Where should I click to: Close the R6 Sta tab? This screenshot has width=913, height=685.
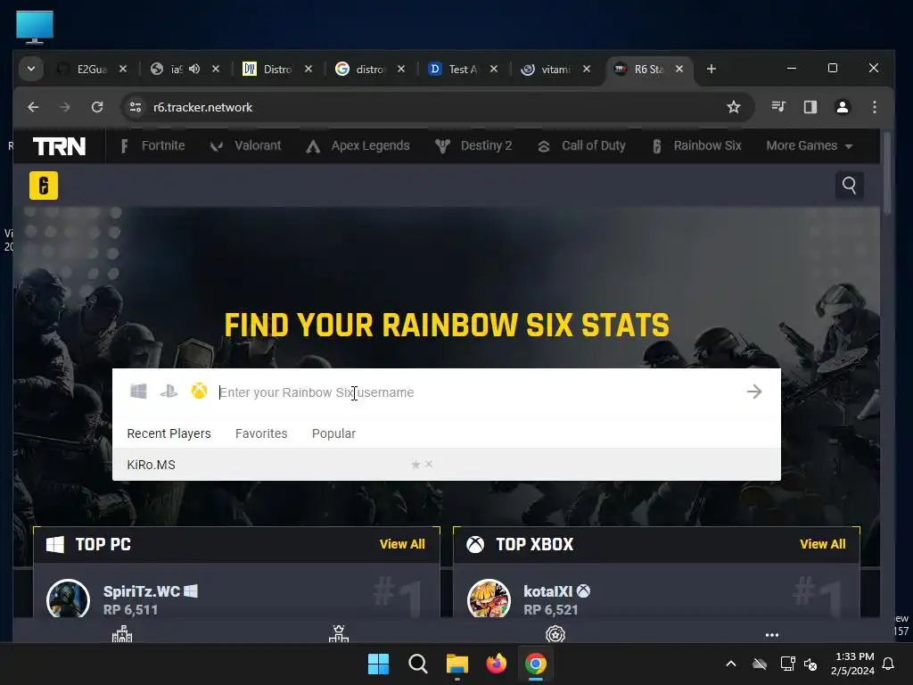679,69
